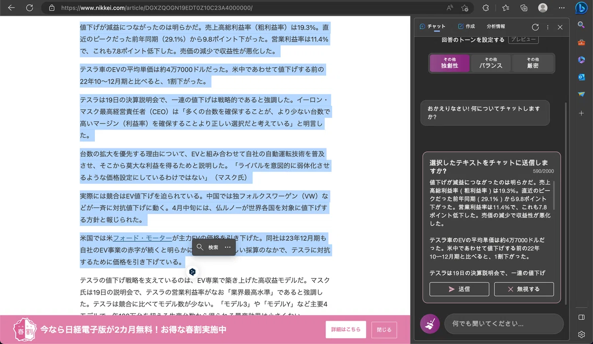The image size is (593, 344).
Task: Open フォード・モーター link in article
Action: pos(143,238)
